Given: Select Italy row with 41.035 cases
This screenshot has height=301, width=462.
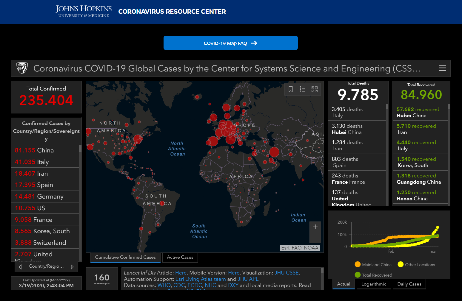Looking at the screenshot, I should click(x=45, y=162).
